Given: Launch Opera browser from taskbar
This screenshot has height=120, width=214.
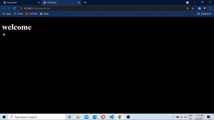Looking at the screenshot, I should 103,117.
